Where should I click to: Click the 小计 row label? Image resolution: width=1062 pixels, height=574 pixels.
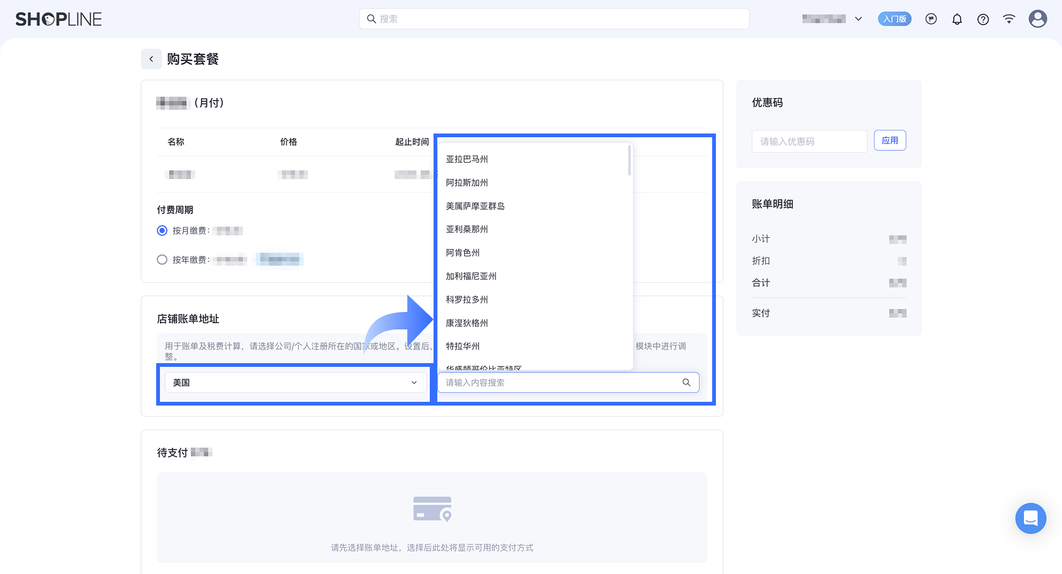click(x=761, y=239)
